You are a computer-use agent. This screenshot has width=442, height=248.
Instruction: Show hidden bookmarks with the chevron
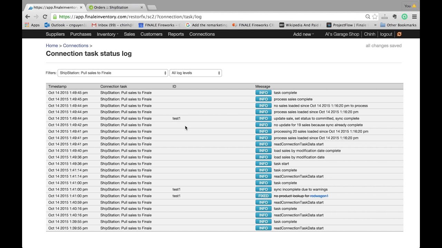pos(375,25)
